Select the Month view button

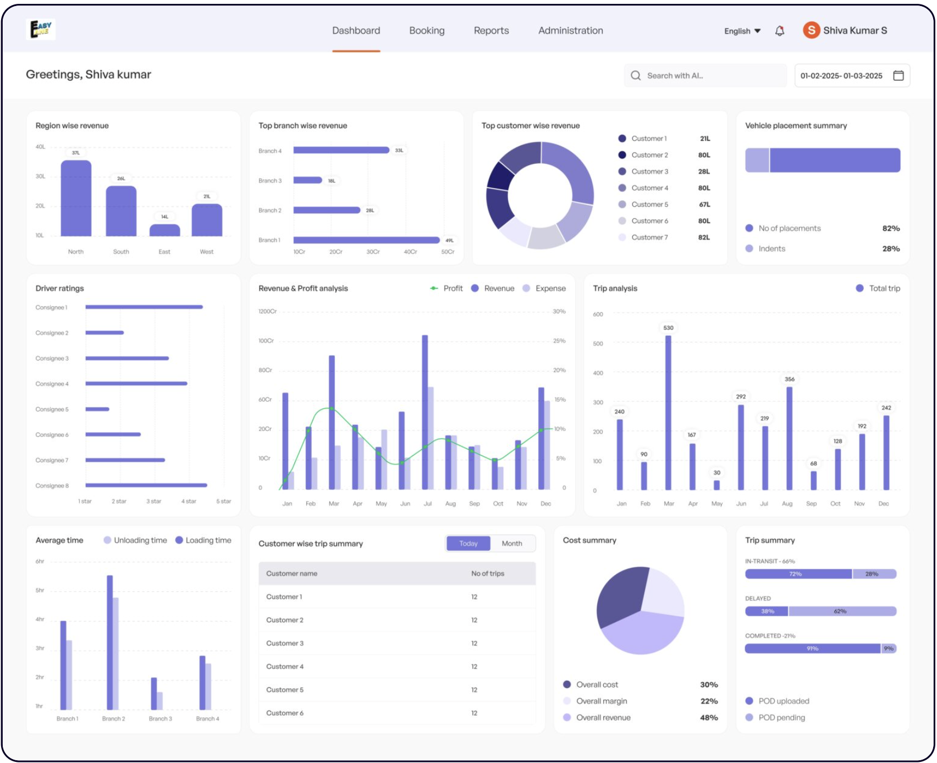(511, 543)
